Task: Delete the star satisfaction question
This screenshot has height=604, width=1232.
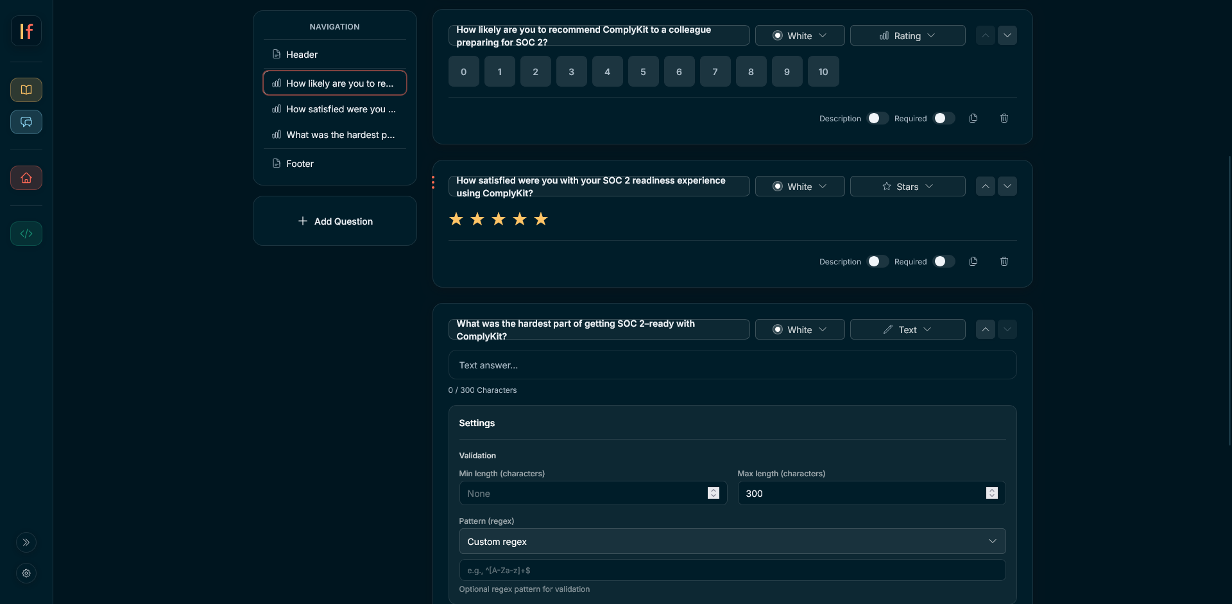Action: (x=1004, y=261)
